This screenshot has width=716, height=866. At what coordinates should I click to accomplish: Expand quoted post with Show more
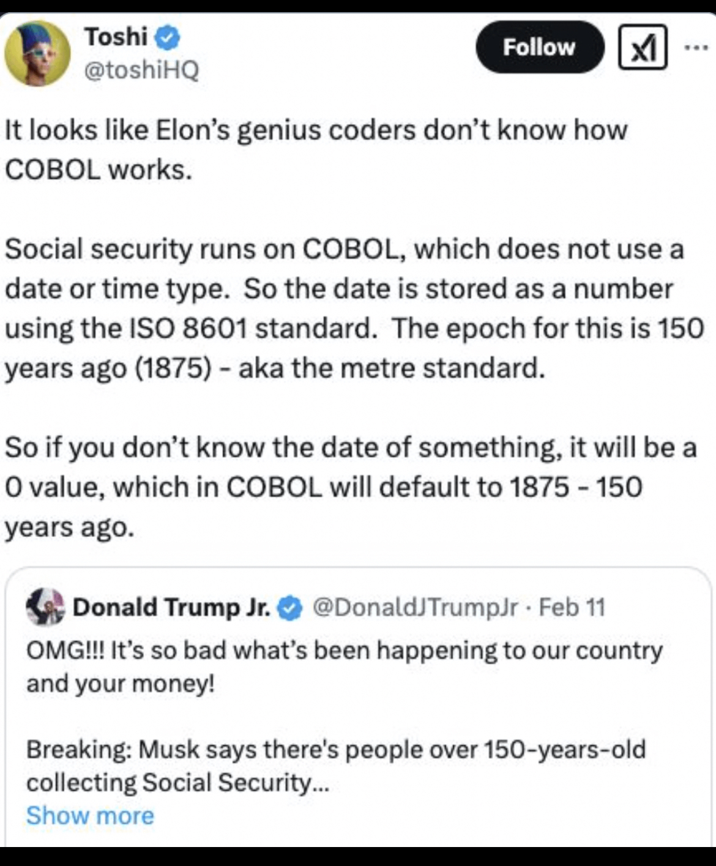[x=90, y=816]
